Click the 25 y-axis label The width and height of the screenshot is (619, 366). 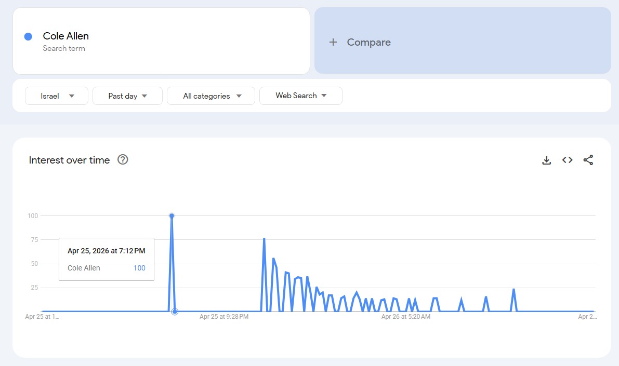[34, 288]
